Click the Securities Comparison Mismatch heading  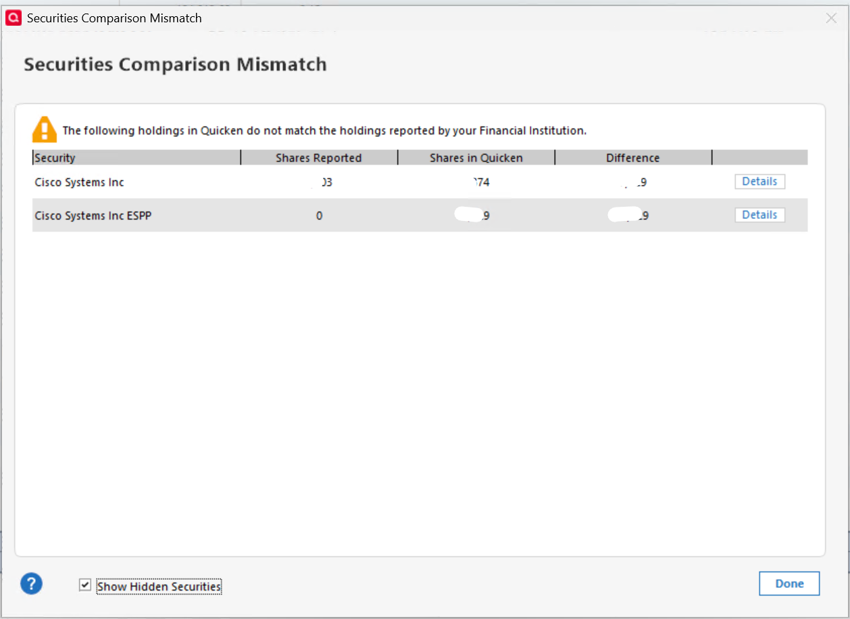coord(175,65)
